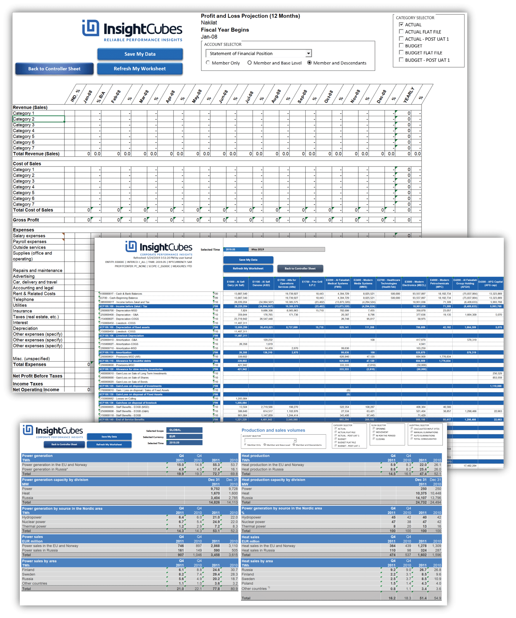This screenshot has height=618, width=516.
Task: Click Back to Controller Sheet on the middle sheet
Action: pos(300,269)
